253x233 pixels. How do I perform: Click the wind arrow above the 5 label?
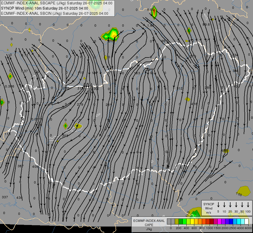click(218, 205)
